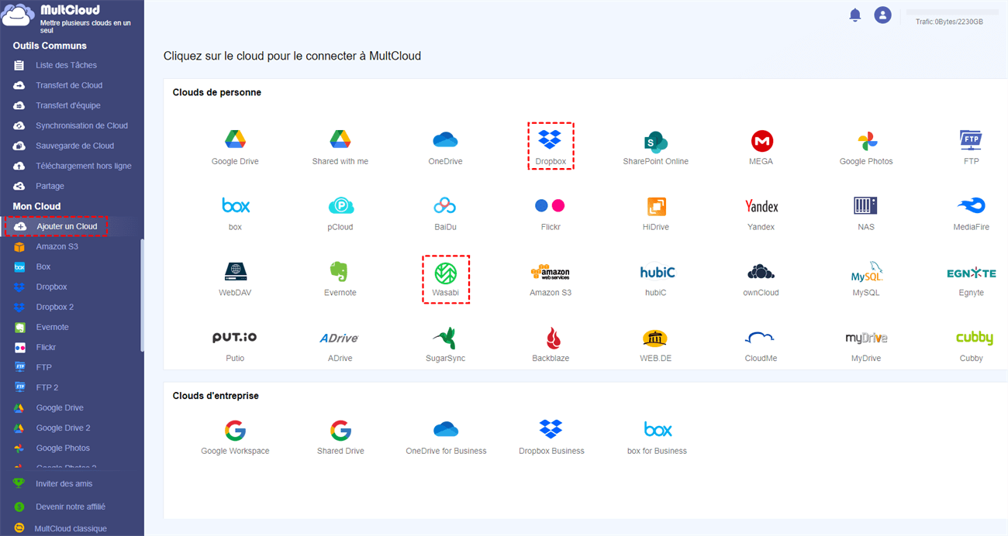Select SugarSync cloud

[x=446, y=338]
